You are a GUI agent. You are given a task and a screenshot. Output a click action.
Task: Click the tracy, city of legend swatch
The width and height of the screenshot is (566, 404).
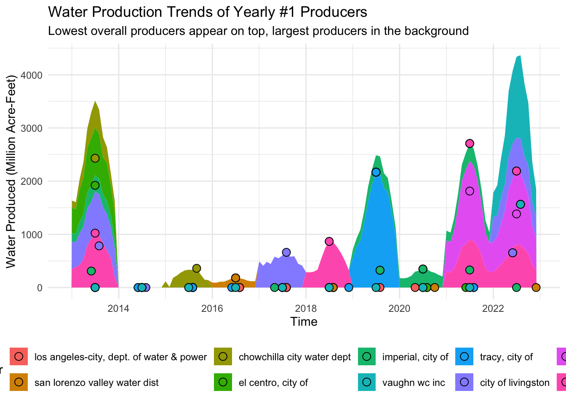[464, 357]
